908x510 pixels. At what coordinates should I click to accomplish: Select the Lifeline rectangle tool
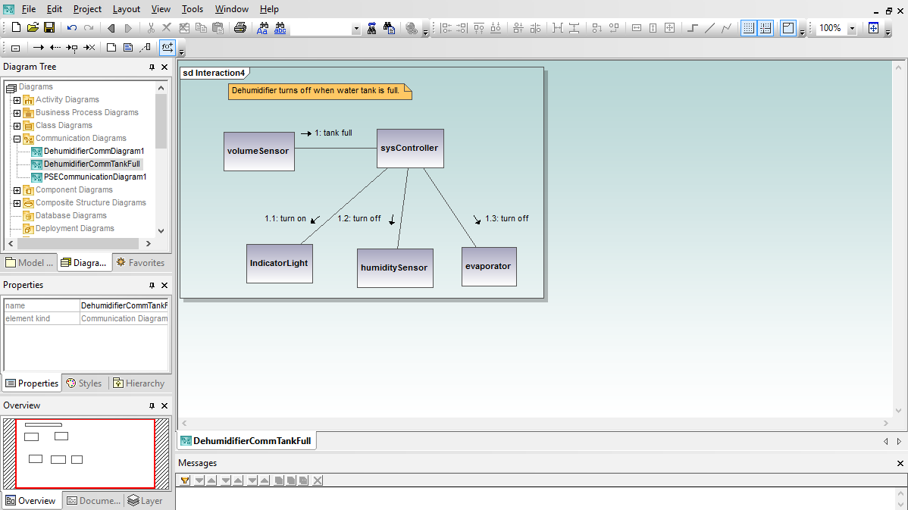(x=16, y=48)
